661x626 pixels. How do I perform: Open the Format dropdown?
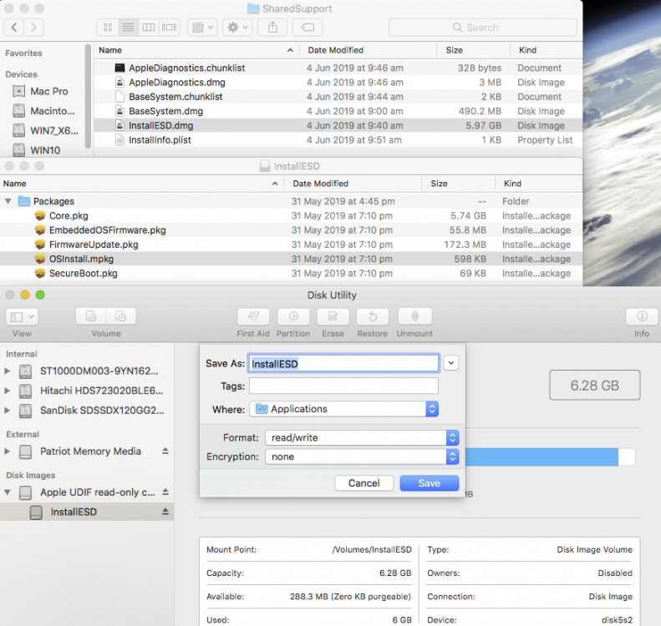point(362,438)
